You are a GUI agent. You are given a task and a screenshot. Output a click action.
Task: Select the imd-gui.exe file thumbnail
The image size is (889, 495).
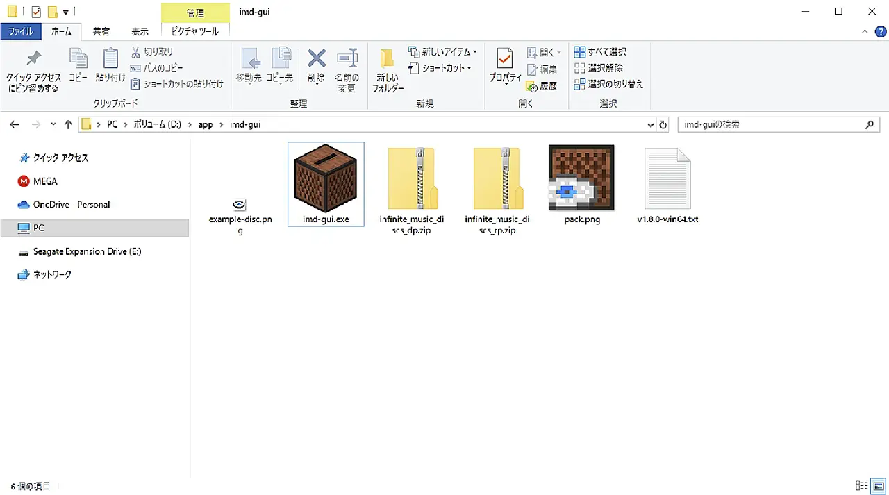point(326,178)
